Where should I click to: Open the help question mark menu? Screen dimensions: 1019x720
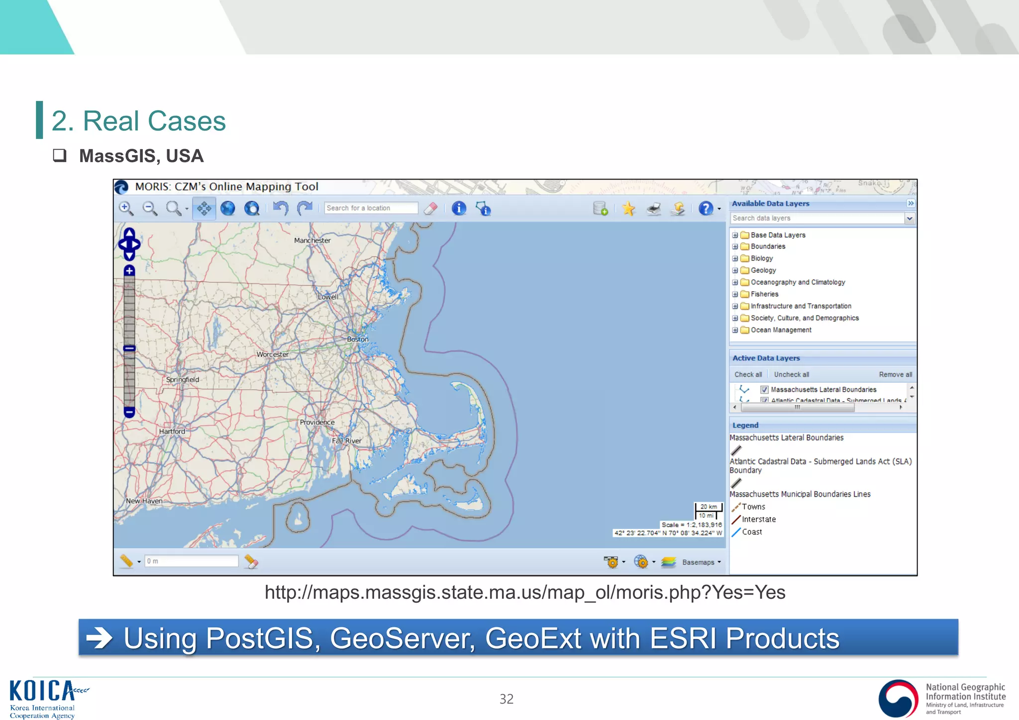click(x=707, y=208)
